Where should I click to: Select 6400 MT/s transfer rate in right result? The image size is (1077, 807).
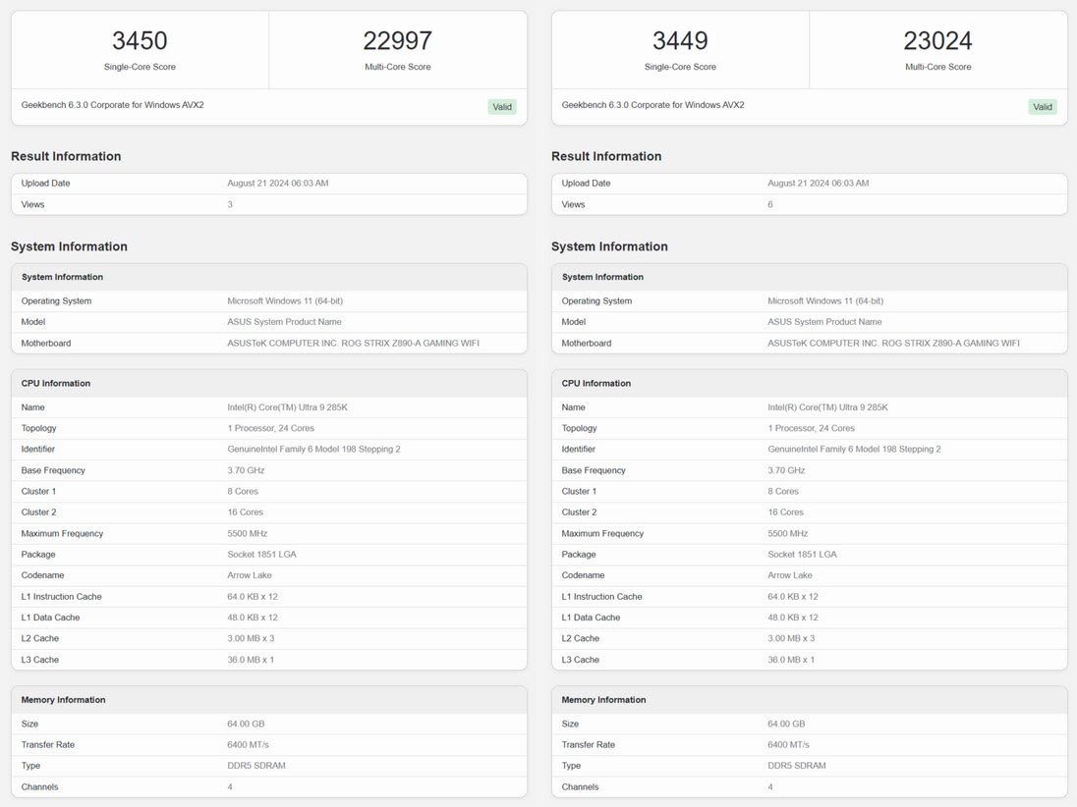789,745
